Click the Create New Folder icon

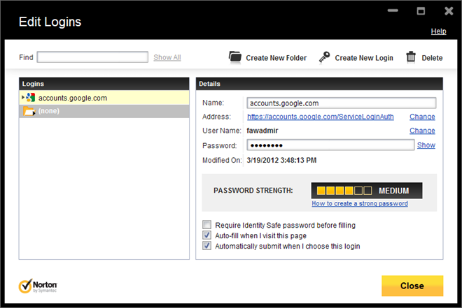[235, 57]
